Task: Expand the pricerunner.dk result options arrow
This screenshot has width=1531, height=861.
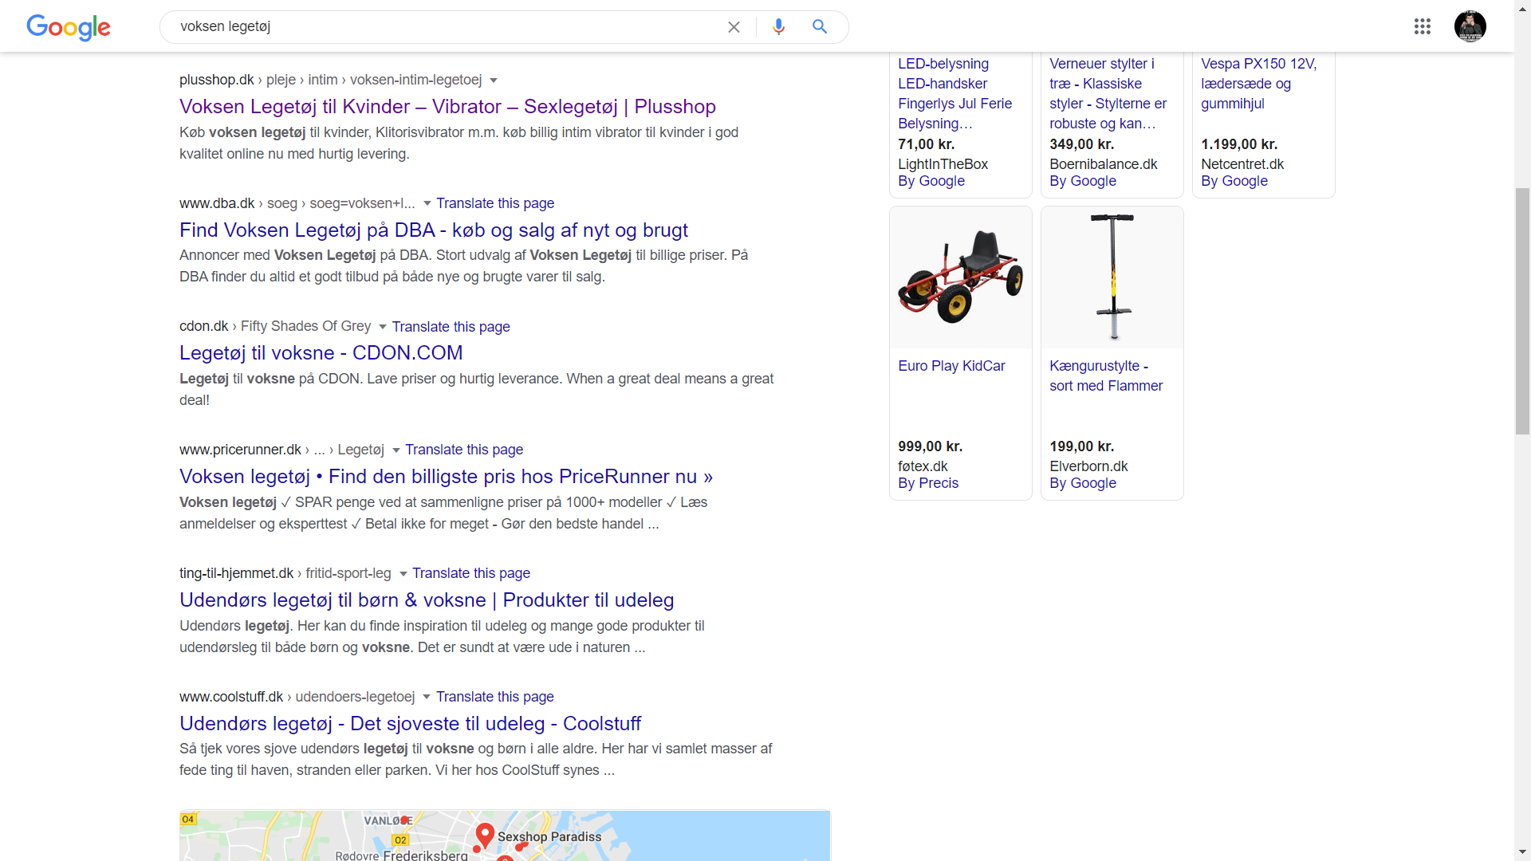Action: (x=396, y=450)
